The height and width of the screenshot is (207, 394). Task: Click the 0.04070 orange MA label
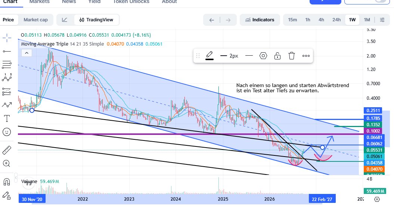374,169
